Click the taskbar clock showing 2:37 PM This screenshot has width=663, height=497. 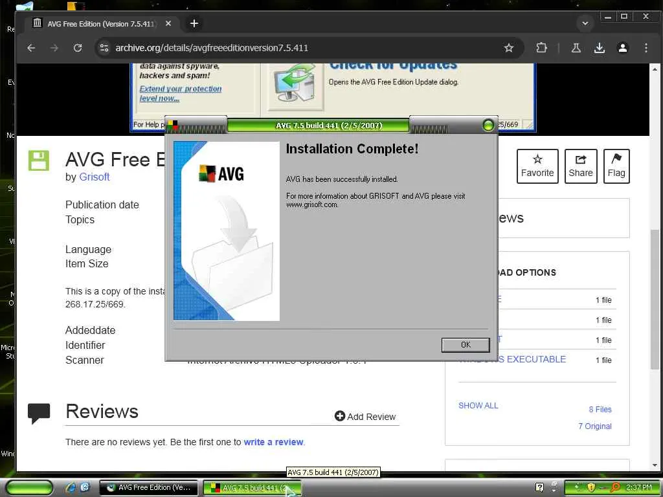click(639, 487)
